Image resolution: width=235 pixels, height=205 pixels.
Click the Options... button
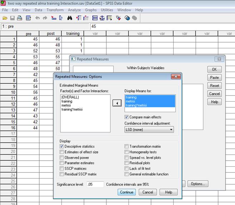(198, 184)
